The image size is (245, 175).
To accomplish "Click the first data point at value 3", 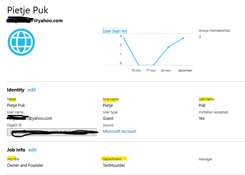I will click(x=124, y=38).
